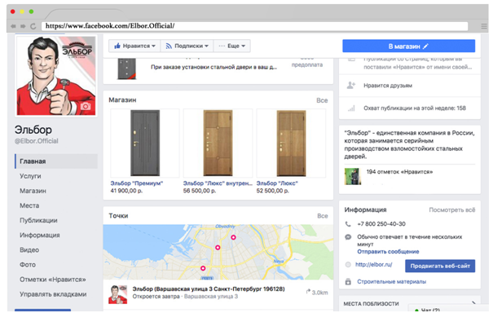Open Магазин in the left sidebar
The width and height of the screenshot is (493, 313).
pyautogui.click(x=33, y=191)
